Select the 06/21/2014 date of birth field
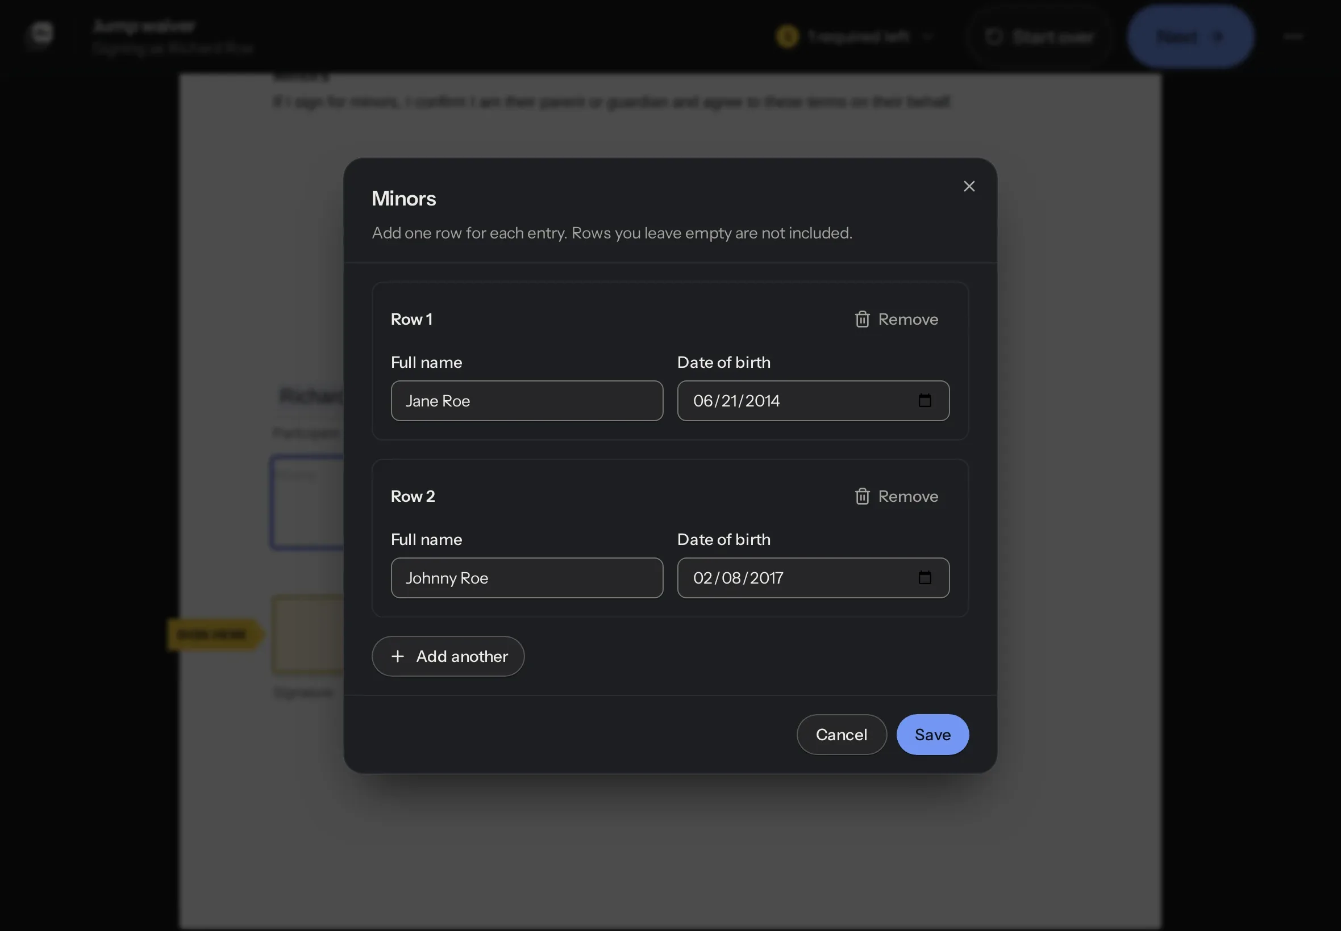Image resolution: width=1341 pixels, height=931 pixels. click(813, 401)
